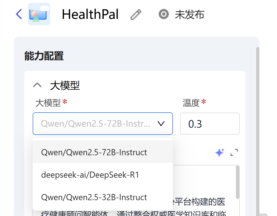
Task: Click the HealthPal avatar image
Action: pyautogui.click(x=39, y=14)
